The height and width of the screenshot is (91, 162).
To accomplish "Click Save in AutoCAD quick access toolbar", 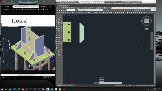I will click(x=65, y=2).
